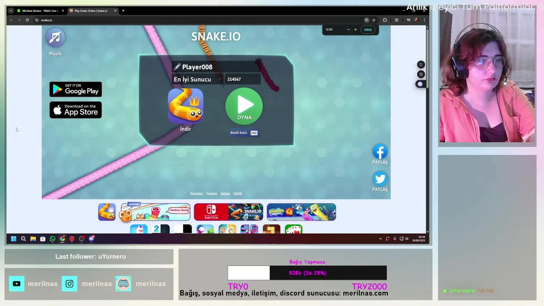Open the Gizlilik footer link
This screenshot has height=306, width=544.
point(238,193)
